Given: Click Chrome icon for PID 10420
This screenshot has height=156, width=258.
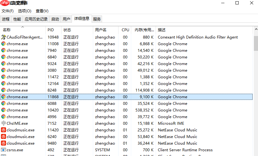Looking at the screenshot, I should click(x=3, y=110).
